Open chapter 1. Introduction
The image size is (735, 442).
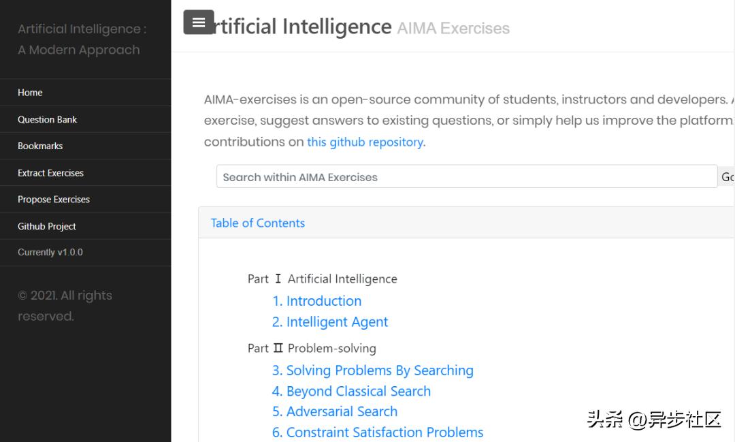click(316, 301)
